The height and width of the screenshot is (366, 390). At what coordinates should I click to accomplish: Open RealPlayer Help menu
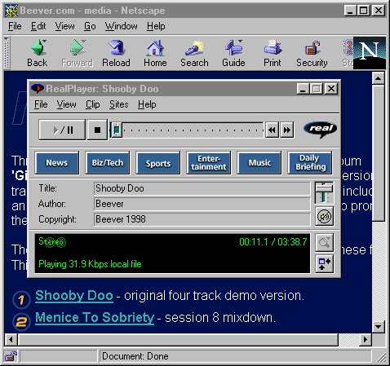click(147, 104)
